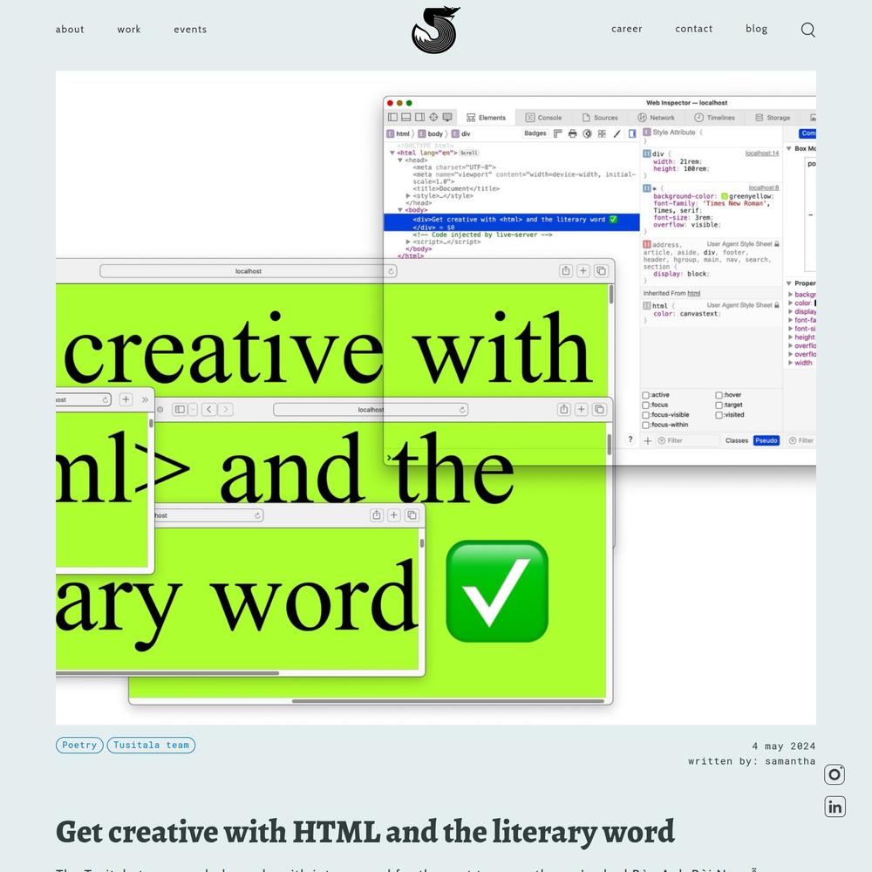Viewport: 872px width, 872px height.
Task: Open the about page from the header
Action: click(70, 30)
